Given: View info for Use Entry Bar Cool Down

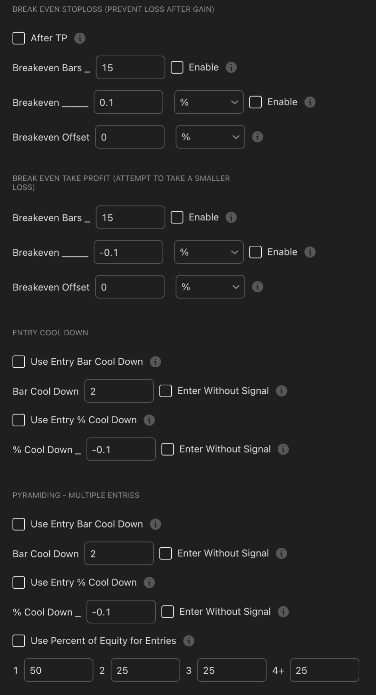Looking at the screenshot, I should pyautogui.click(x=156, y=362).
